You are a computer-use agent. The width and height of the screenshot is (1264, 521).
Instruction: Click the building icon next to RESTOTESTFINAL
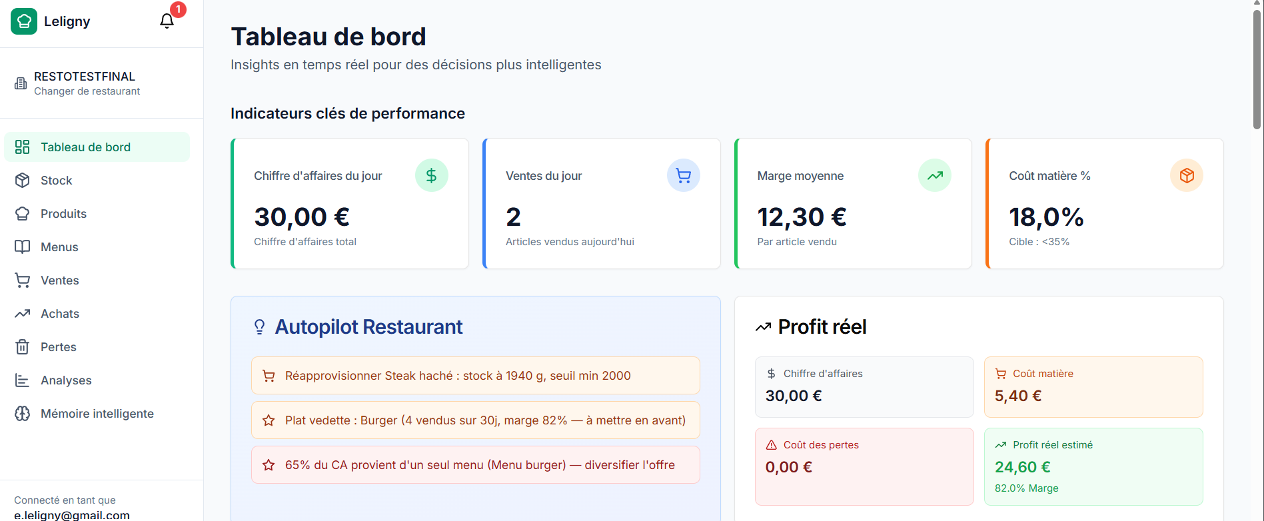tap(21, 83)
